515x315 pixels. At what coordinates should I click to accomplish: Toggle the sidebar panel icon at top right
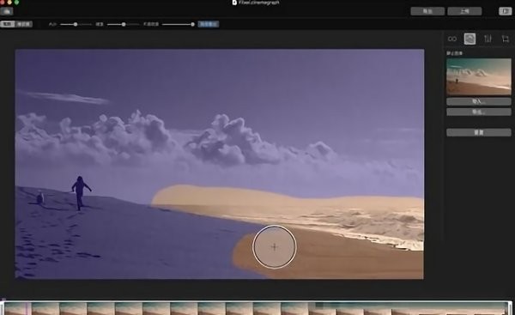[506, 11]
